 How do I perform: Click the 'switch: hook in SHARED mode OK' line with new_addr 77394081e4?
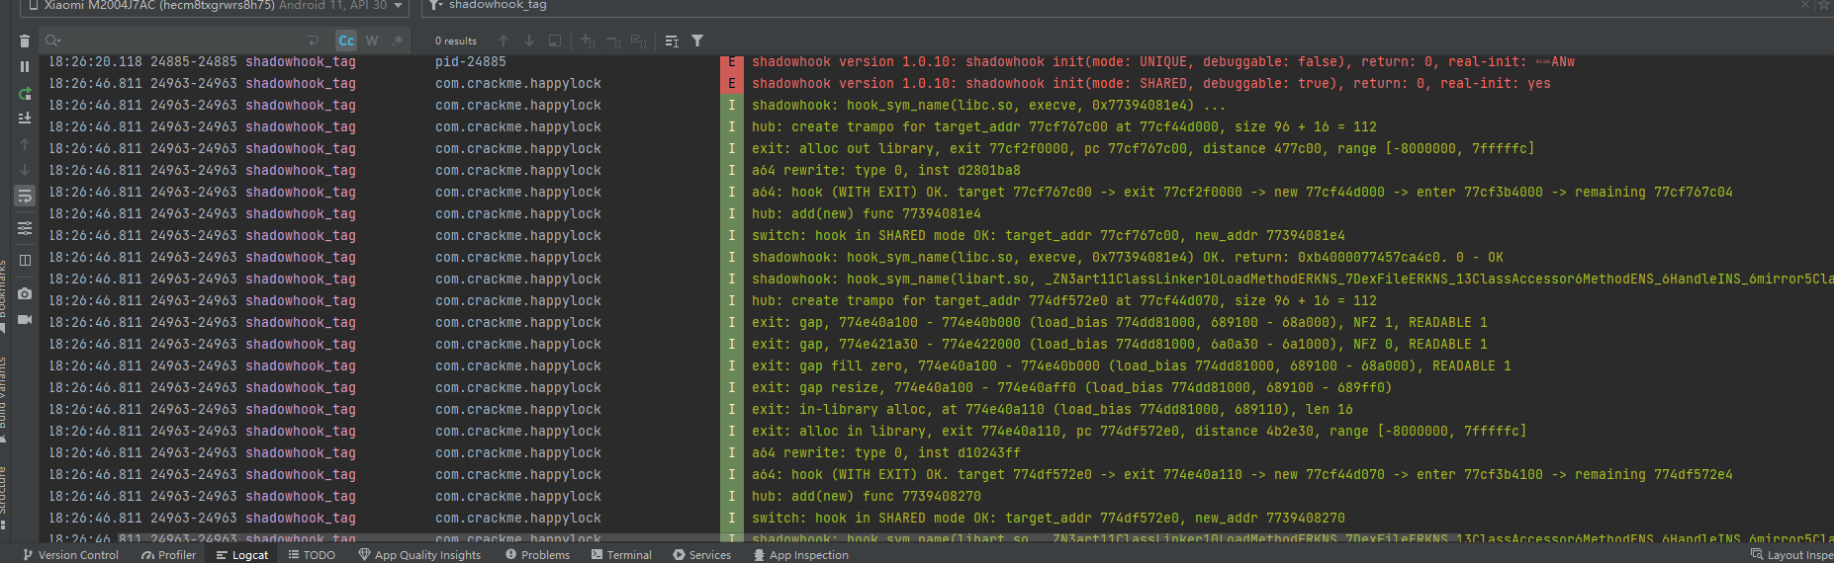coord(1049,235)
